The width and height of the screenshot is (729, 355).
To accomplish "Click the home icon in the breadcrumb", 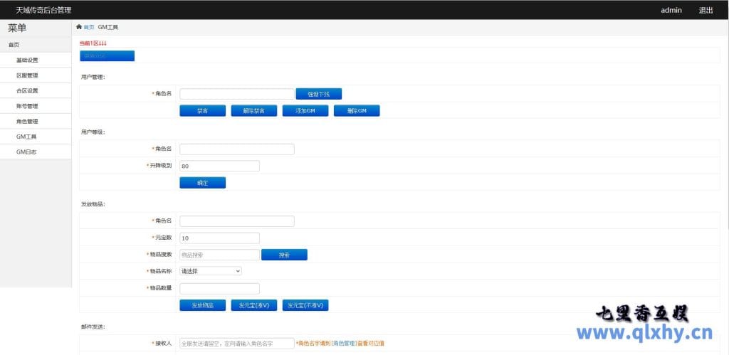I will 79,27.
